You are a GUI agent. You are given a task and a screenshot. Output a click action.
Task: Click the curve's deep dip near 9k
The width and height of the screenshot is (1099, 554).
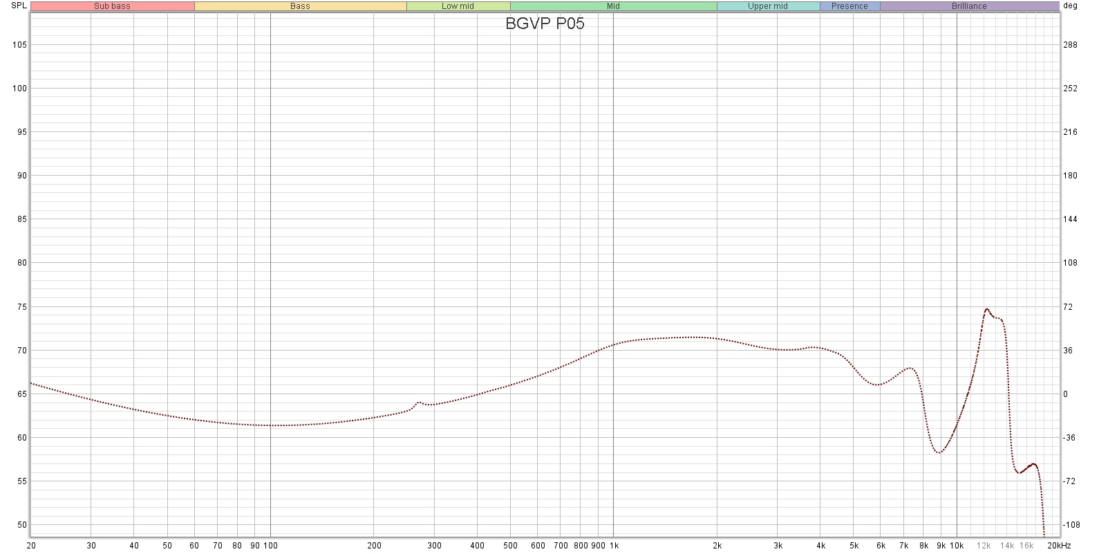(938, 452)
